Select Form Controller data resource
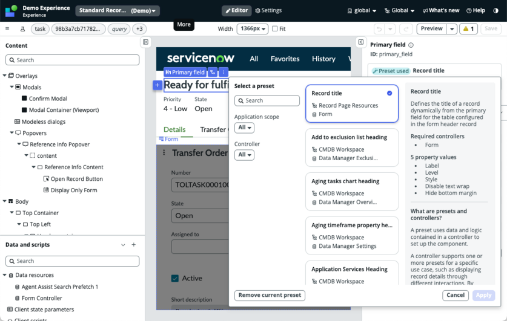The image size is (507, 321). (x=42, y=298)
